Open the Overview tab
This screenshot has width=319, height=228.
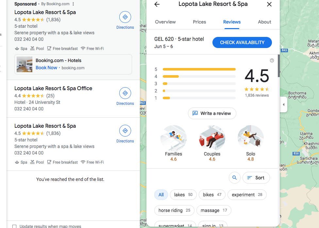point(165,22)
